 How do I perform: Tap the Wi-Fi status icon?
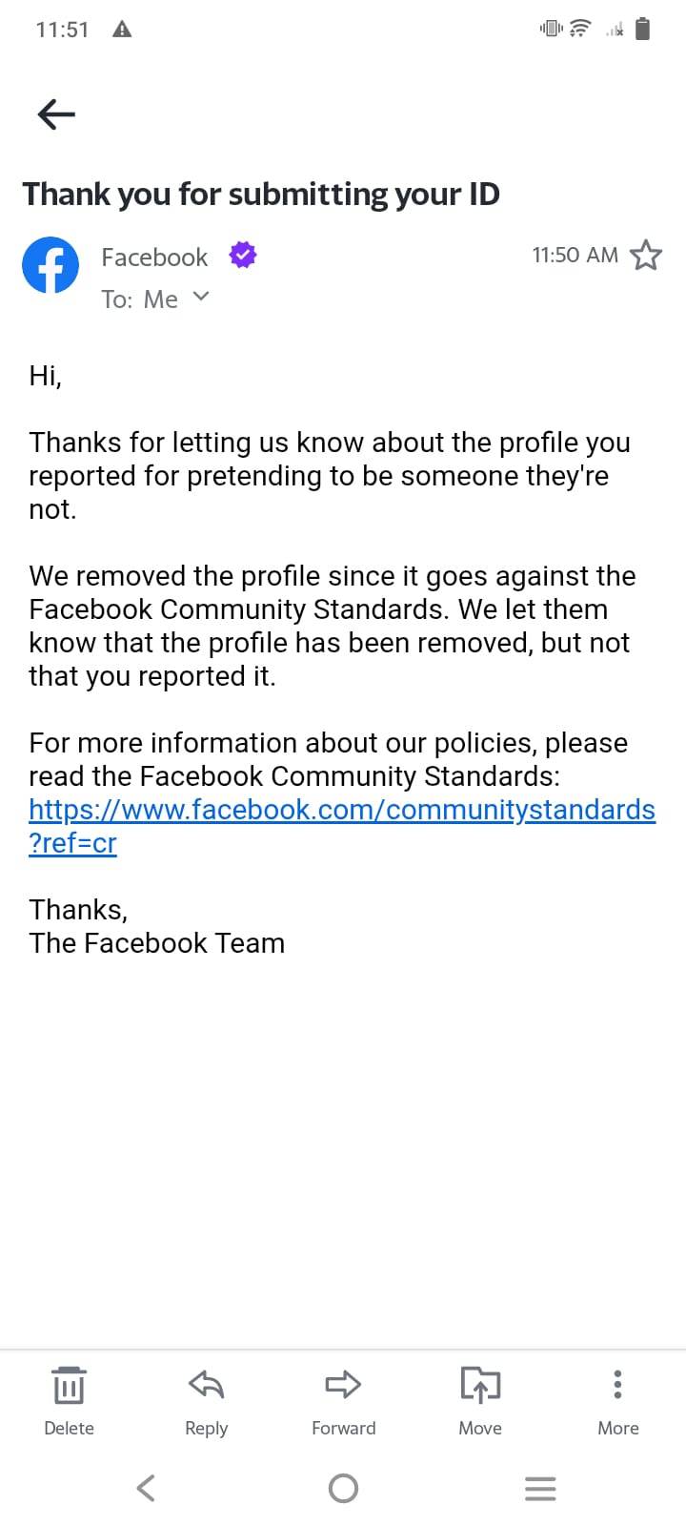tap(579, 29)
